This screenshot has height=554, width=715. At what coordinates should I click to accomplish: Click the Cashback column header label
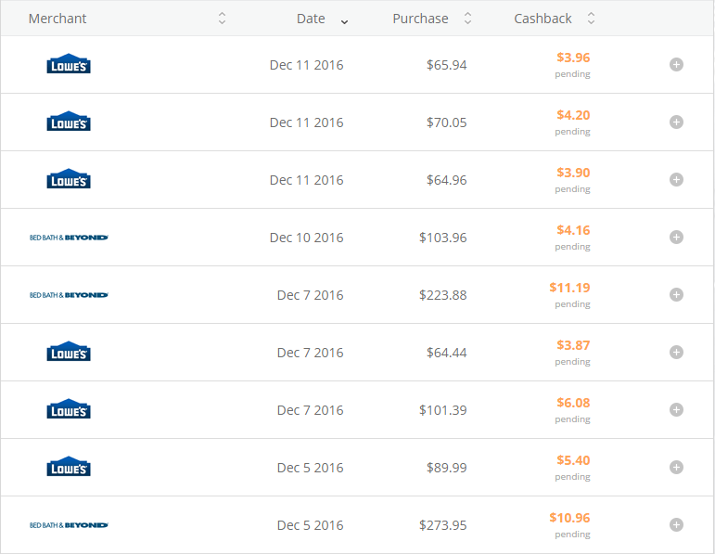click(x=543, y=19)
